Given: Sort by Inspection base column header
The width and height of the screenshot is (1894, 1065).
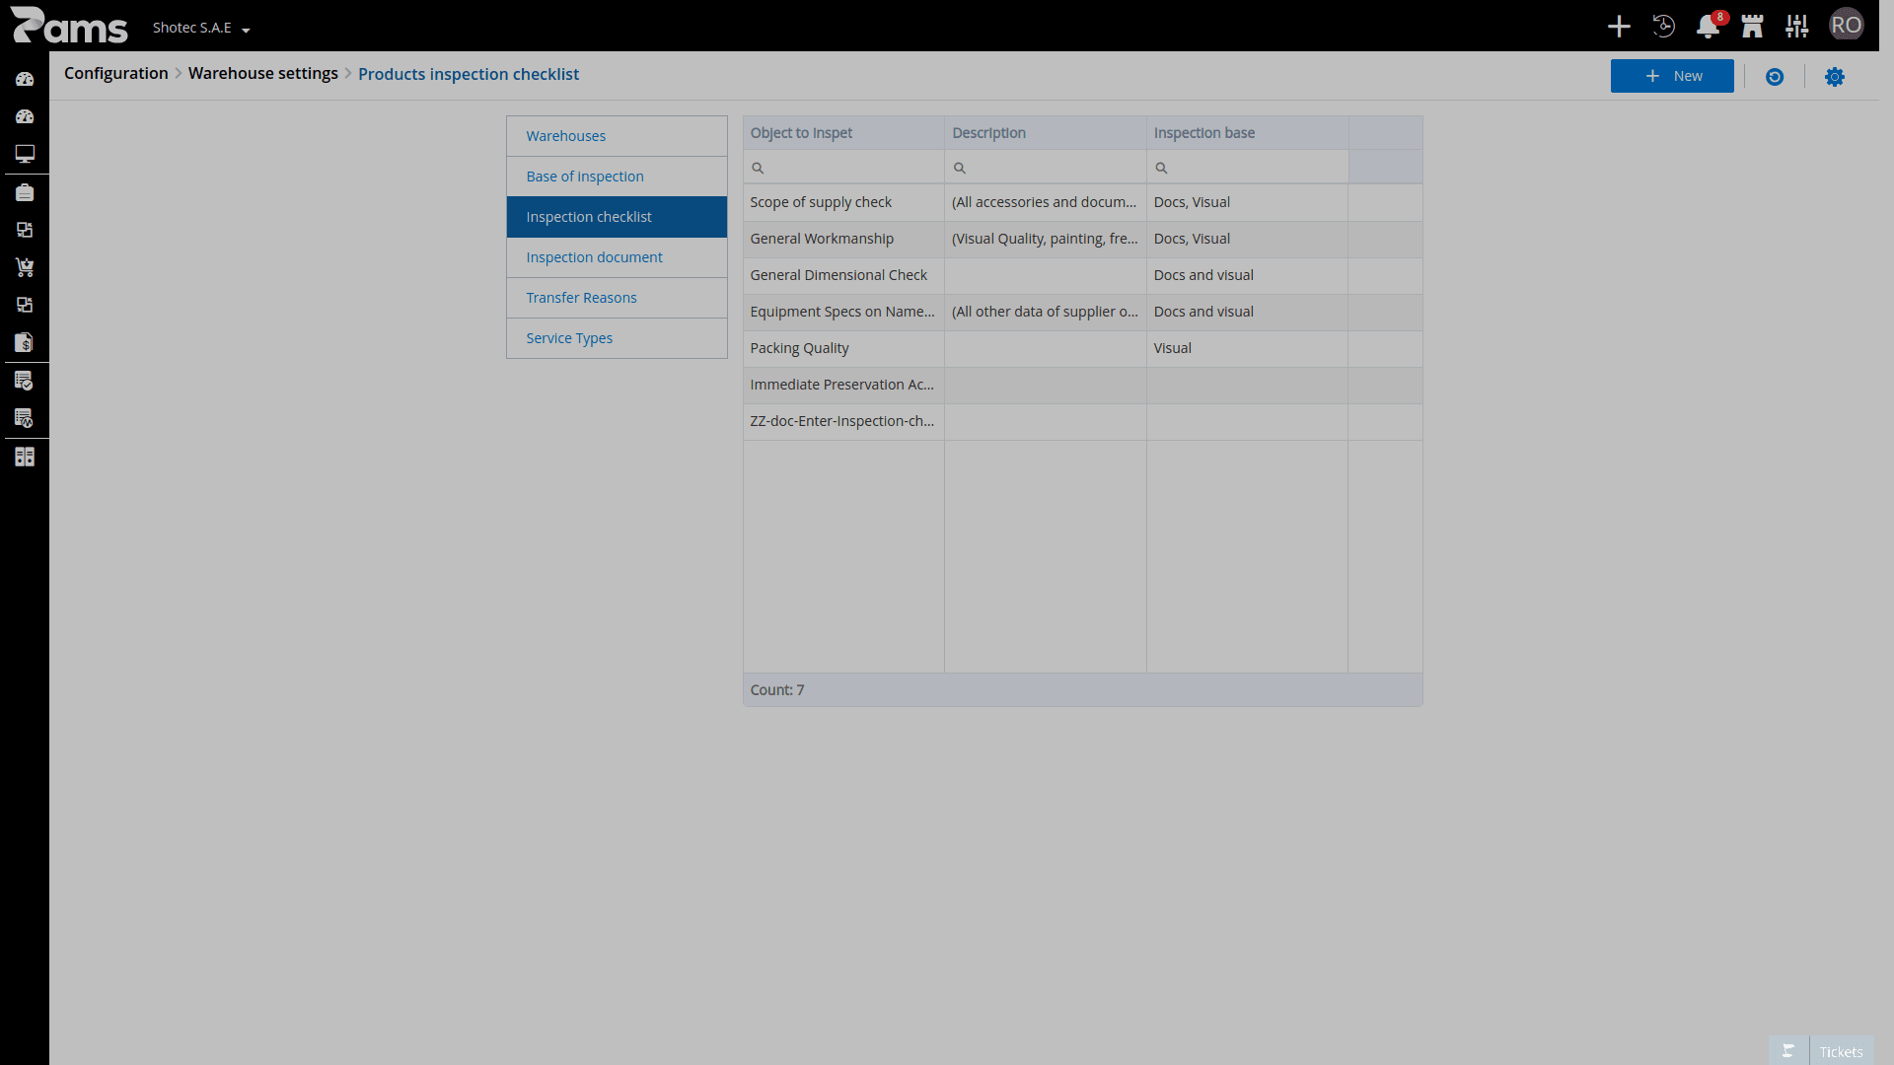Looking at the screenshot, I should (x=1247, y=133).
